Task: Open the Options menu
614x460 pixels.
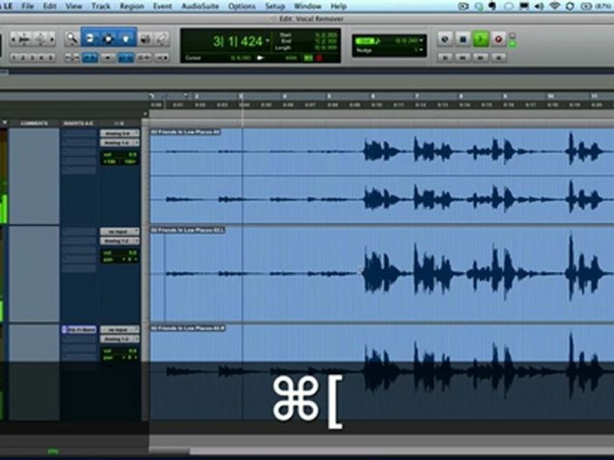Action: coord(242,6)
